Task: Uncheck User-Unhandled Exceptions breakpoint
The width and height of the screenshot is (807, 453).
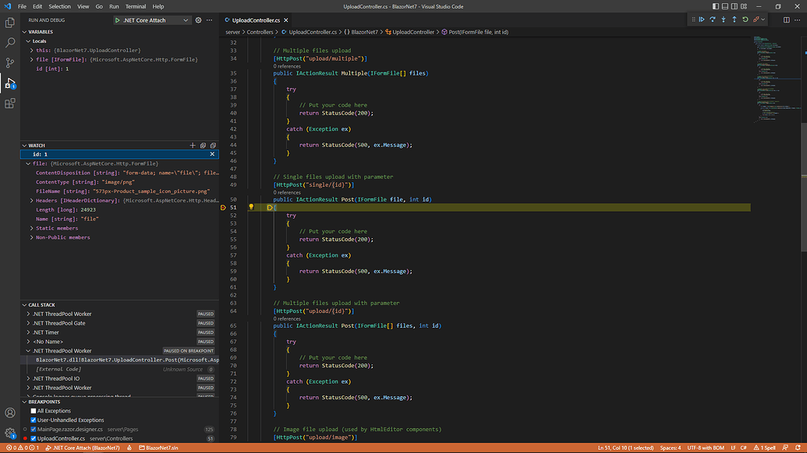Action: click(34, 420)
